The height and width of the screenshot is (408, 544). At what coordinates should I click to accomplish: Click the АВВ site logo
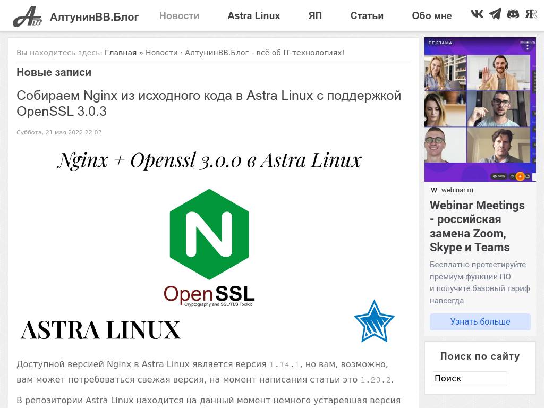pos(27,16)
